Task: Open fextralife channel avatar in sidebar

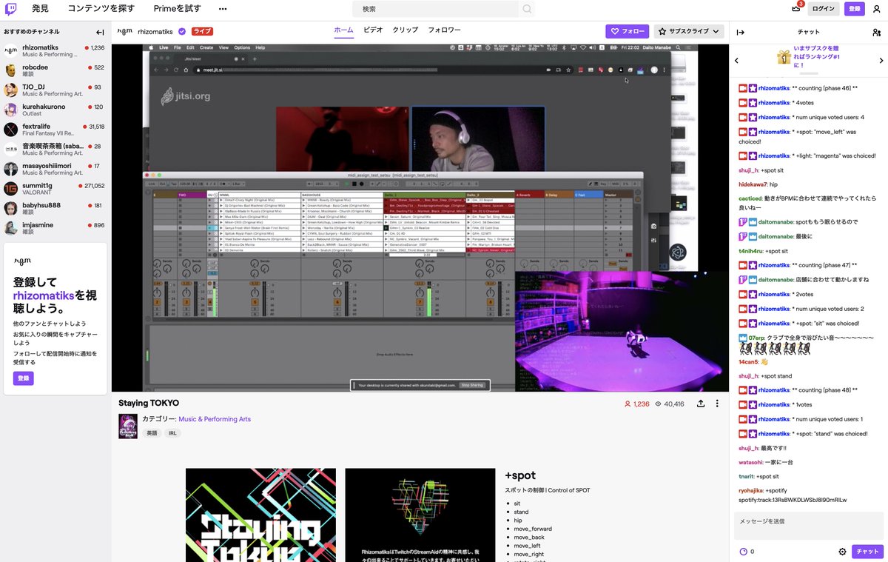Action: [x=10, y=130]
